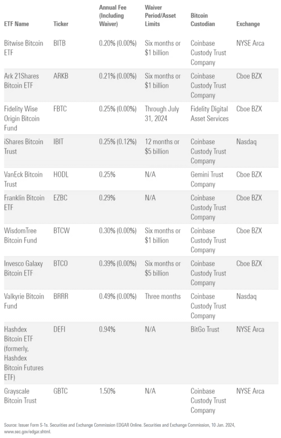Click the BTCW ticker cell
The width and height of the screenshot is (281, 438).
click(x=62, y=231)
